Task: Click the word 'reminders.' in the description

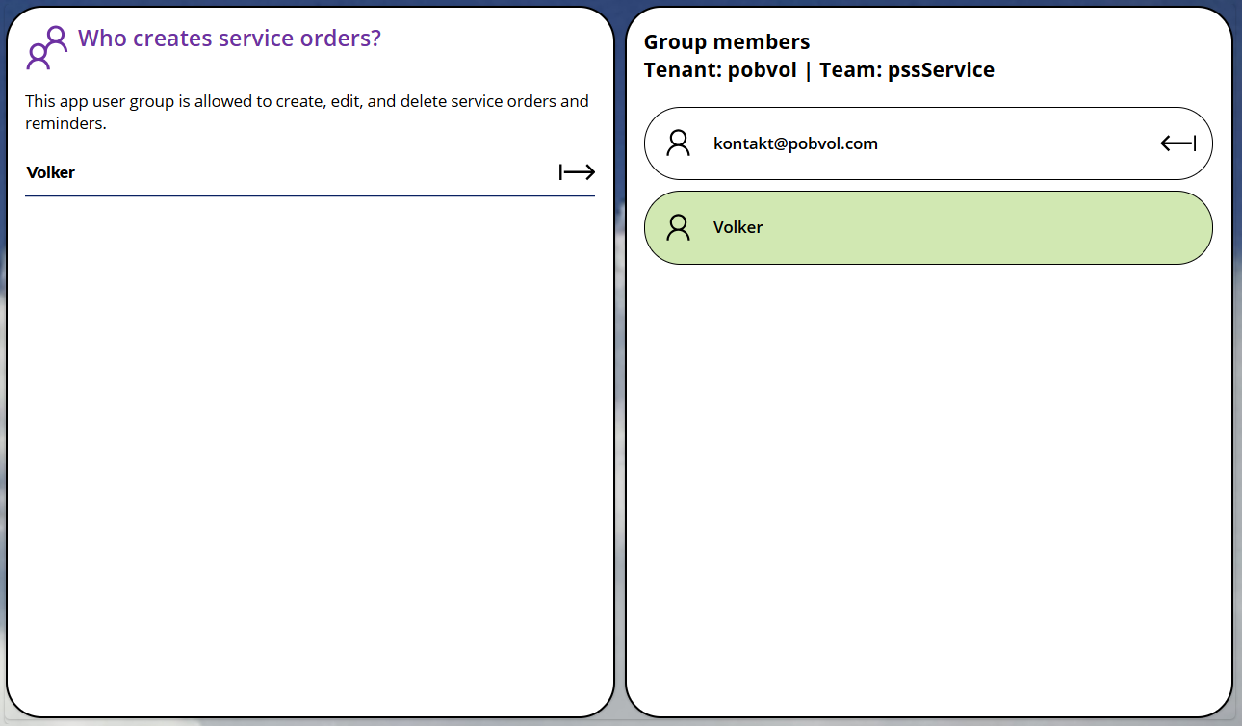Action: click(x=65, y=123)
